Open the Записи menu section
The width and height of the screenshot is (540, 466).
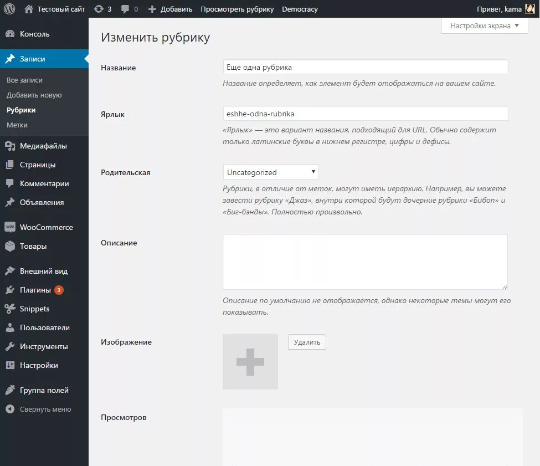click(x=44, y=59)
